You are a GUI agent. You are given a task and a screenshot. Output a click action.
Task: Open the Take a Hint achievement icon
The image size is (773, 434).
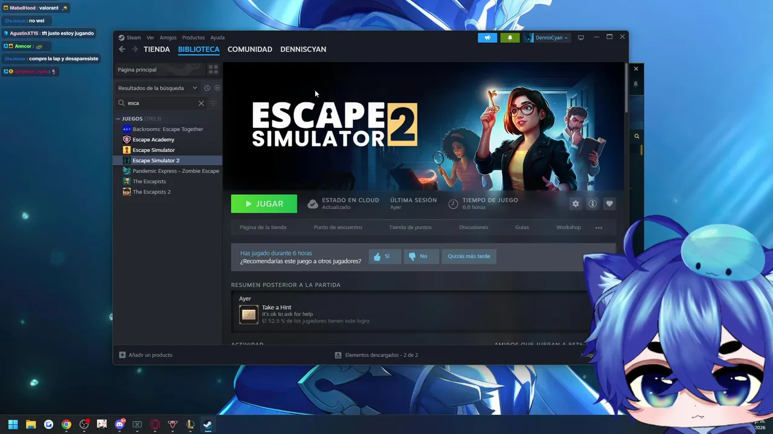point(249,314)
